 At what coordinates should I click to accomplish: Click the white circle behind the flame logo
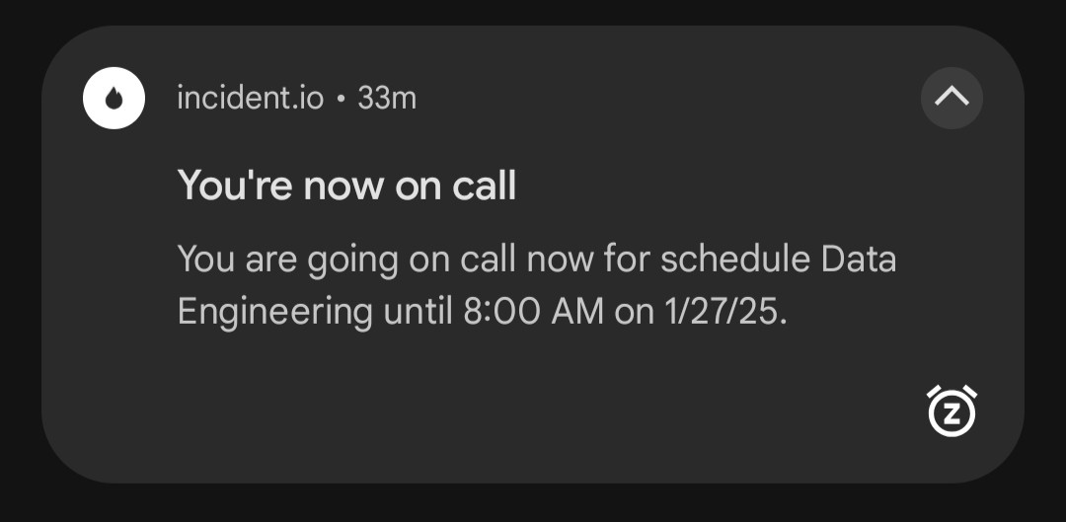pyautogui.click(x=114, y=98)
